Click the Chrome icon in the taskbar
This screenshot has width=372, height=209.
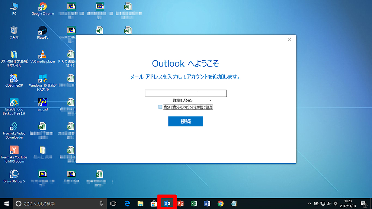coord(221,203)
